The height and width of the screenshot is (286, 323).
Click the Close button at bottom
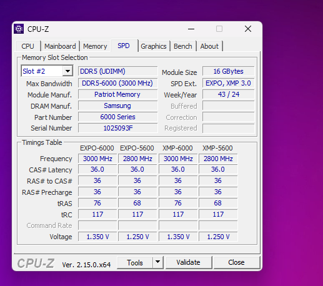pos(236,262)
